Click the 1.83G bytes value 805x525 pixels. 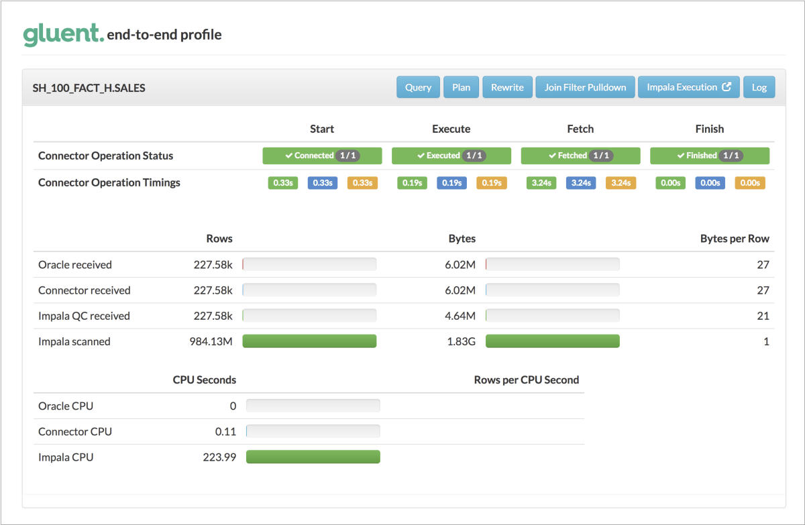tap(462, 341)
